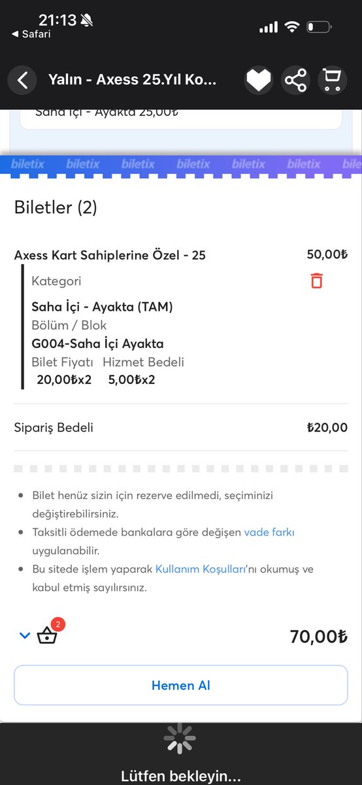The image size is (362, 785).
Task: Open the vade farkı link
Action: [x=269, y=532]
